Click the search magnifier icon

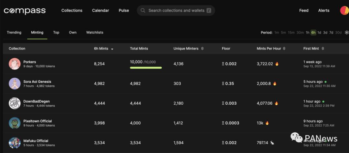143,11
